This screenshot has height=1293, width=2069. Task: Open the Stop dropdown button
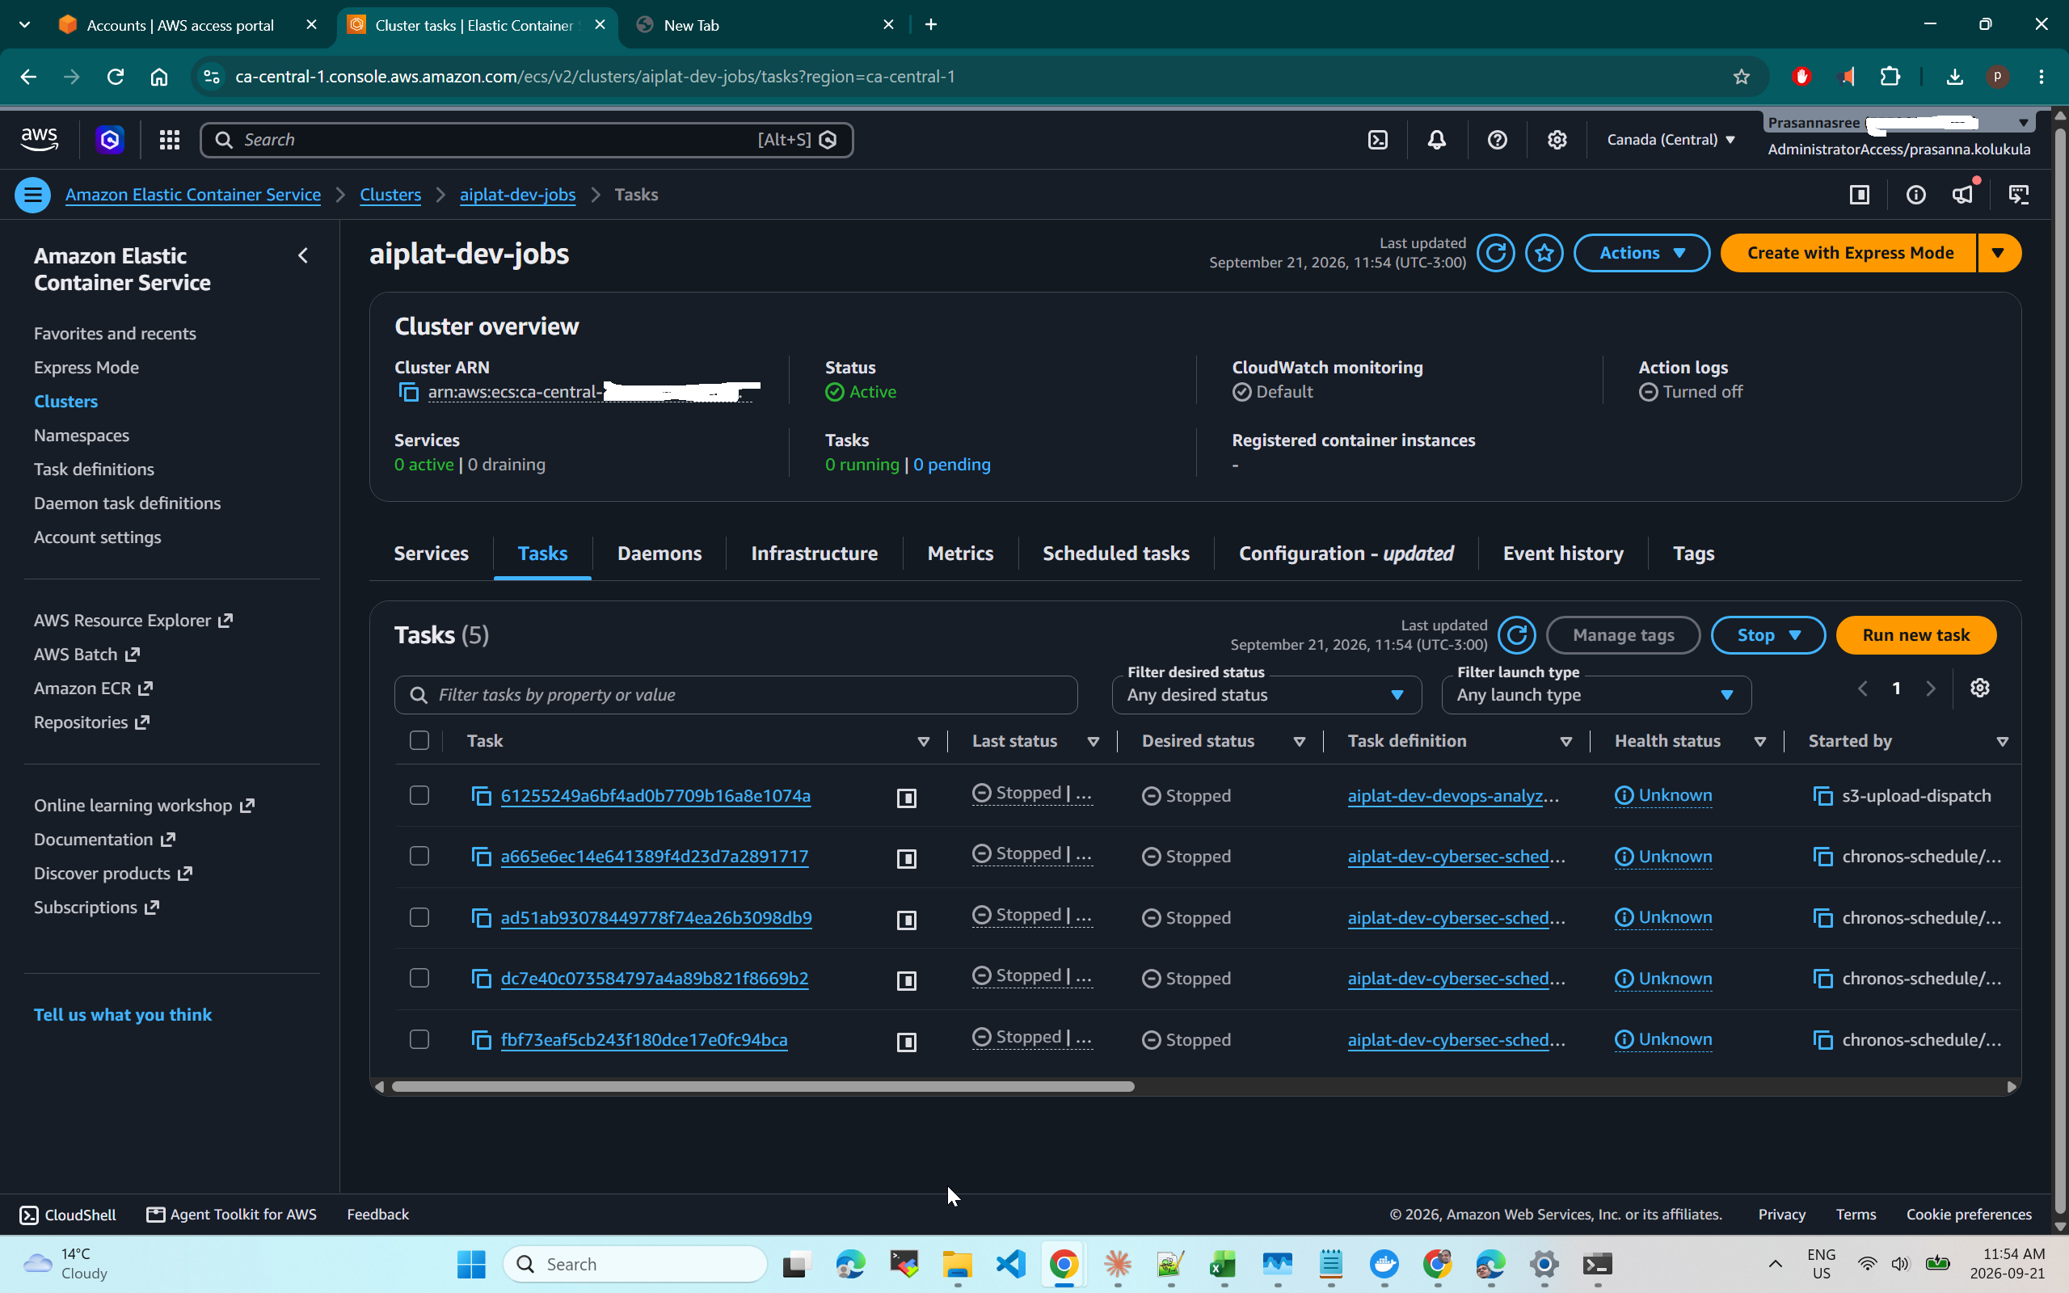pyautogui.click(x=1768, y=635)
